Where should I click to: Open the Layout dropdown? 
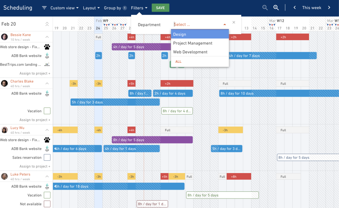point(91,8)
